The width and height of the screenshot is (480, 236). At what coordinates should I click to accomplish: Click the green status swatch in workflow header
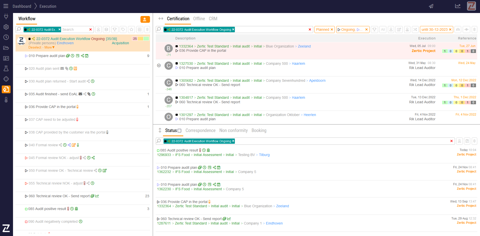[146, 39]
